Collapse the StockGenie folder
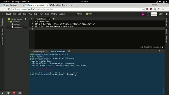Image resolution: width=169 pixels, height=95 pixels. [9, 22]
